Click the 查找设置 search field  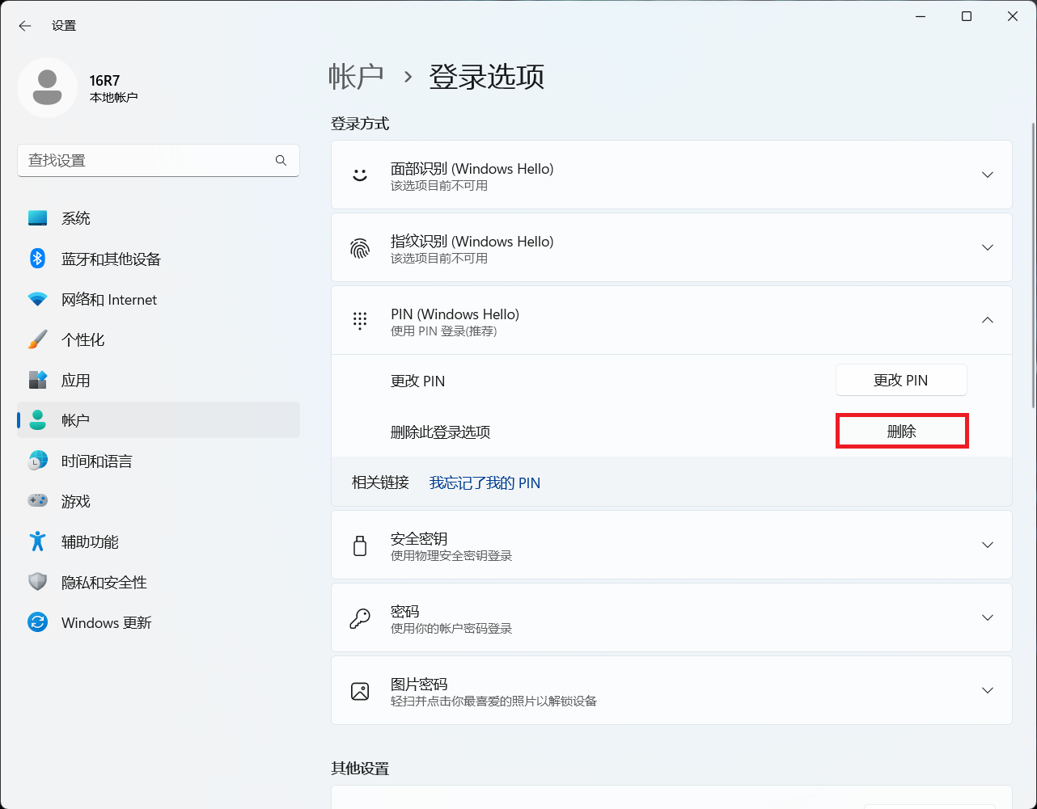coord(146,161)
